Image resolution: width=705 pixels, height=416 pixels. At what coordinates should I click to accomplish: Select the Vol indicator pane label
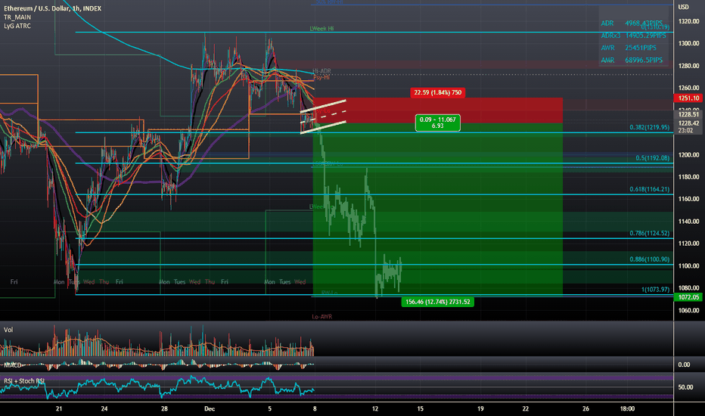click(x=8, y=330)
